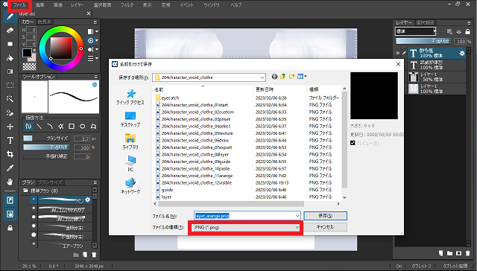Screen dimensions: 477x271
Task: Open the ファイル menu
Action: coord(20,5)
